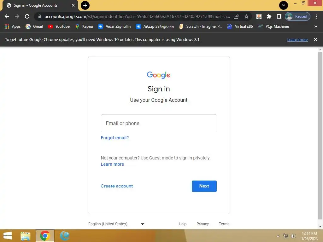323x242 pixels.
Task: Open the Virtual x86 bookmark
Action: coord(240,26)
